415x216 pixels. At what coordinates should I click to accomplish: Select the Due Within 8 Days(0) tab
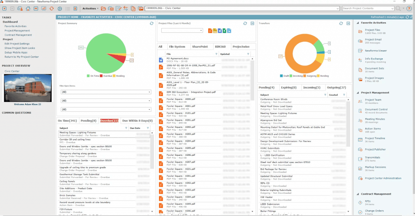137,121
